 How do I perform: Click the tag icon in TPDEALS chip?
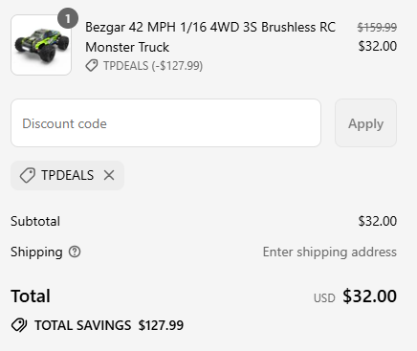click(x=28, y=175)
